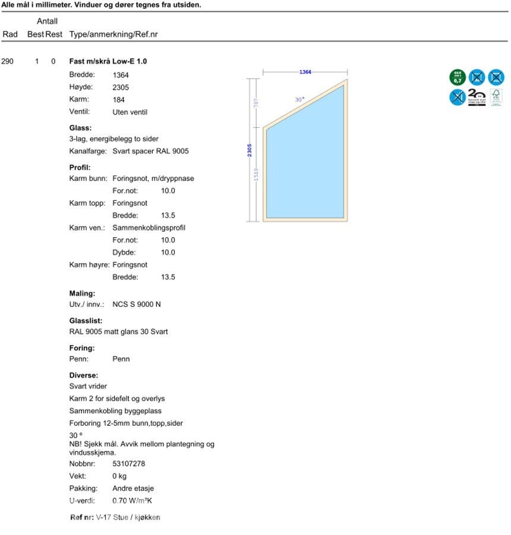
Task: Click the Vekt value '0 kg'
Action: point(119,476)
